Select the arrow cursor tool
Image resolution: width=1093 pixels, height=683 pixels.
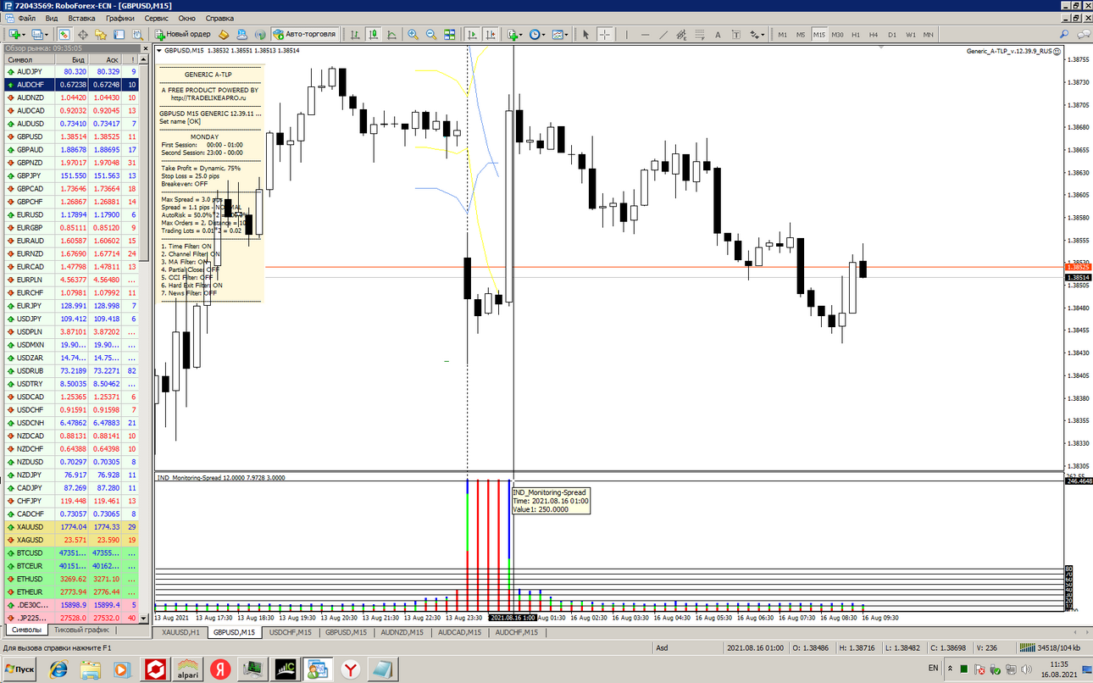[585, 35]
